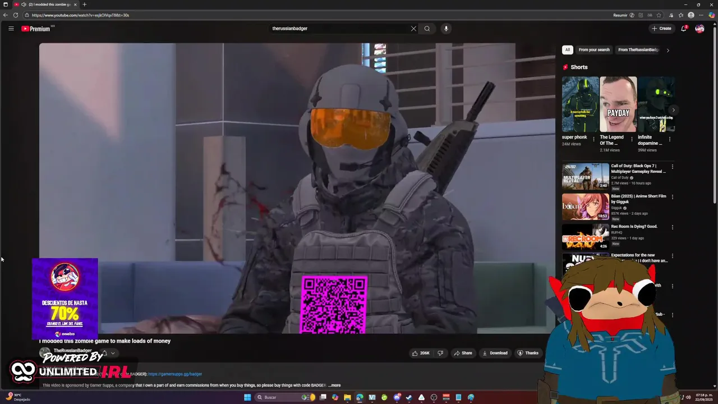Open Bâan anime short film thumbnail
718x404 pixels.
(586, 206)
